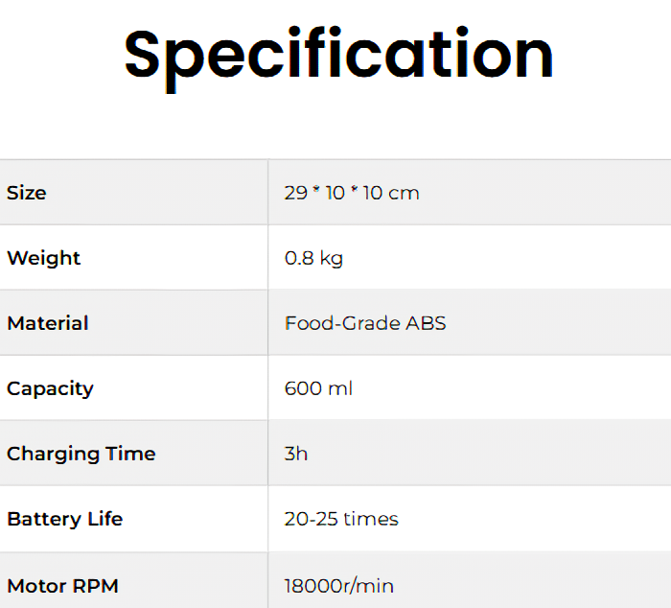Image resolution: width=671 pixels, height=608 pixels.
Task: Select the Battery Life row label
Action: (65, 519)
